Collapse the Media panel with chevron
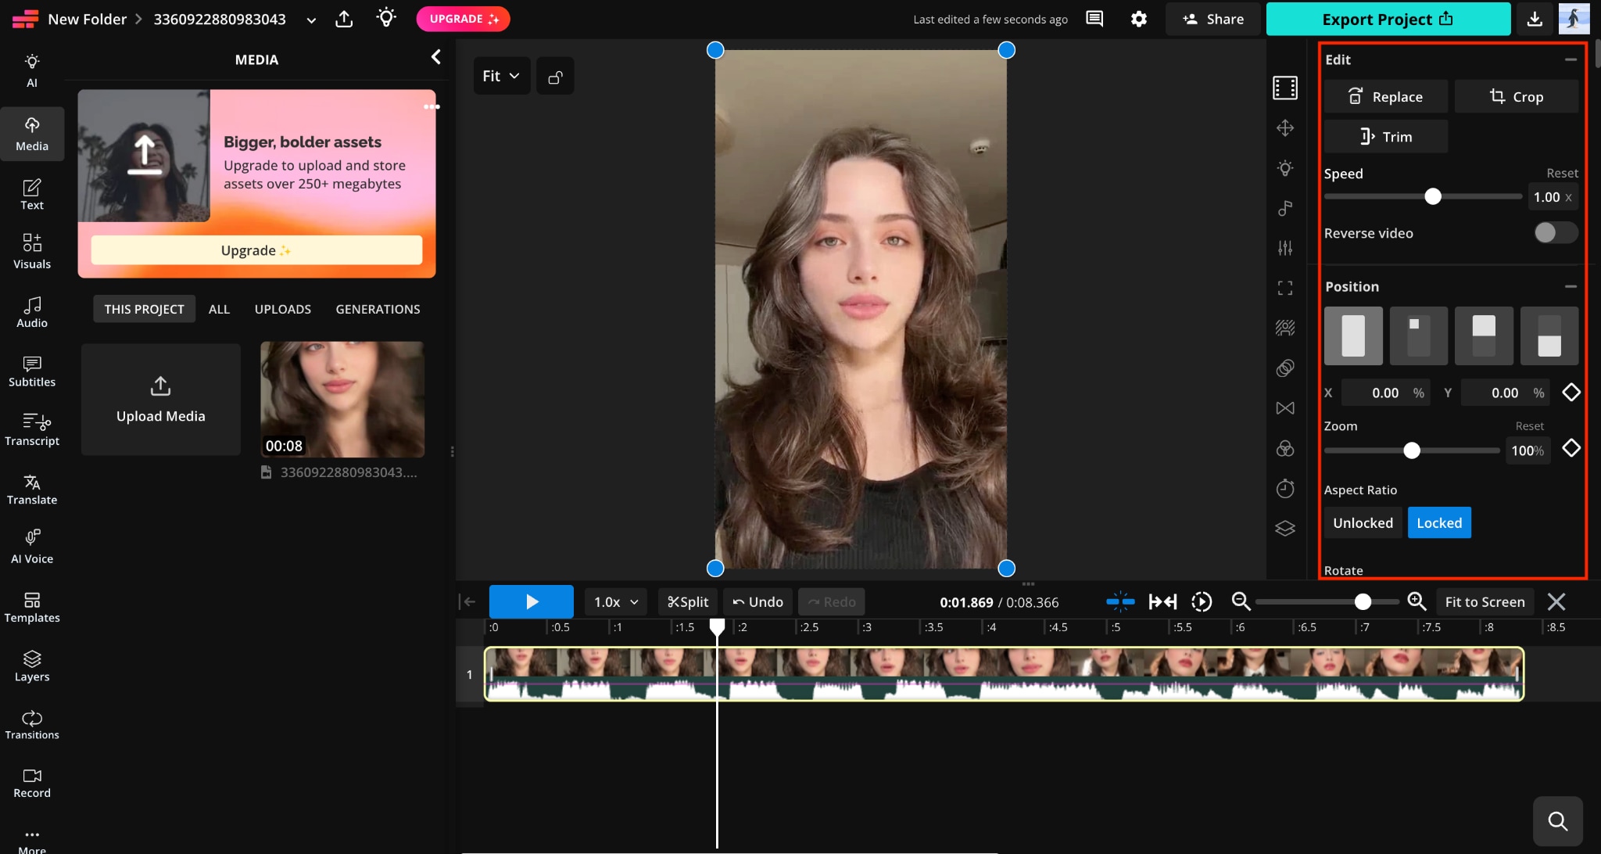Image resolution: width=1601 pixels, height=854 pixels. point(436,57)
